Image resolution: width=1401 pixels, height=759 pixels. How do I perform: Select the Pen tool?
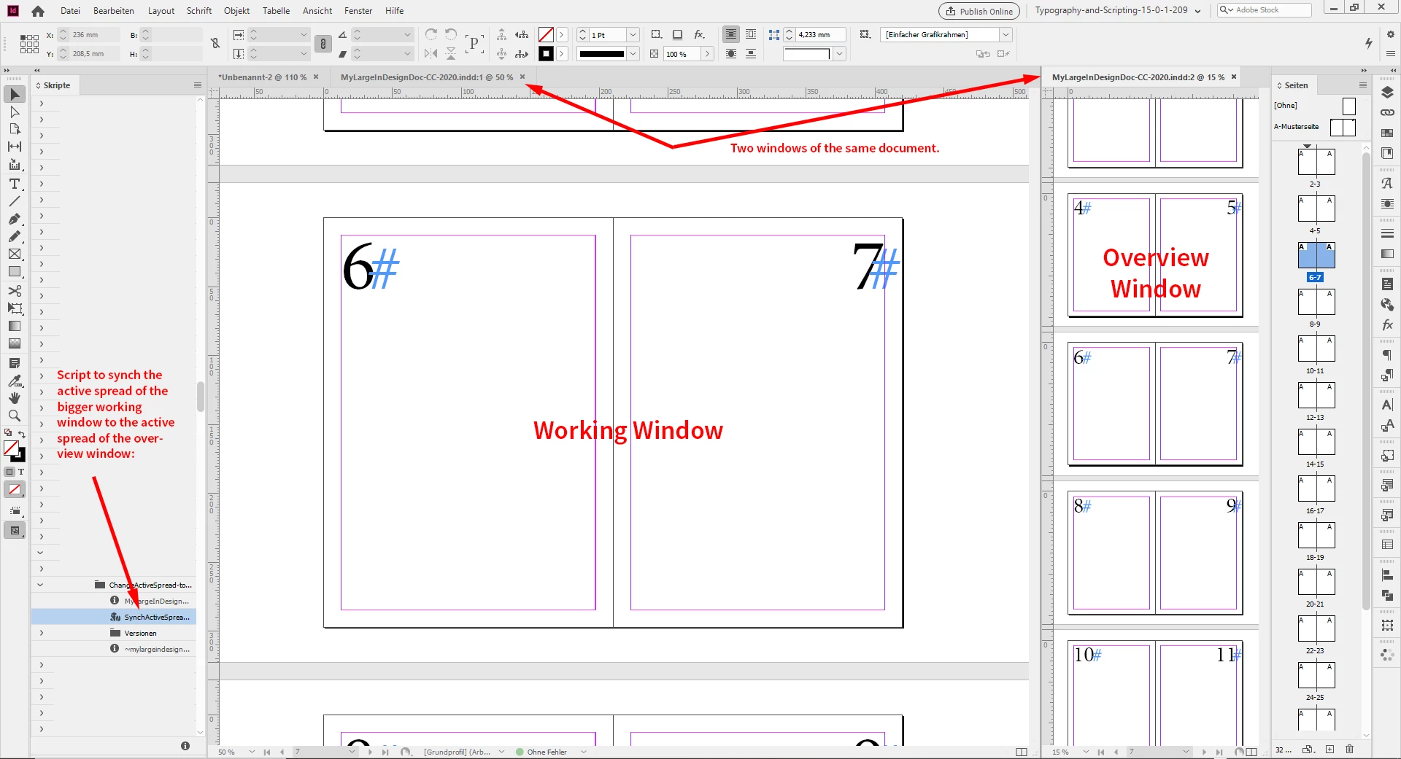coord(15,219)
